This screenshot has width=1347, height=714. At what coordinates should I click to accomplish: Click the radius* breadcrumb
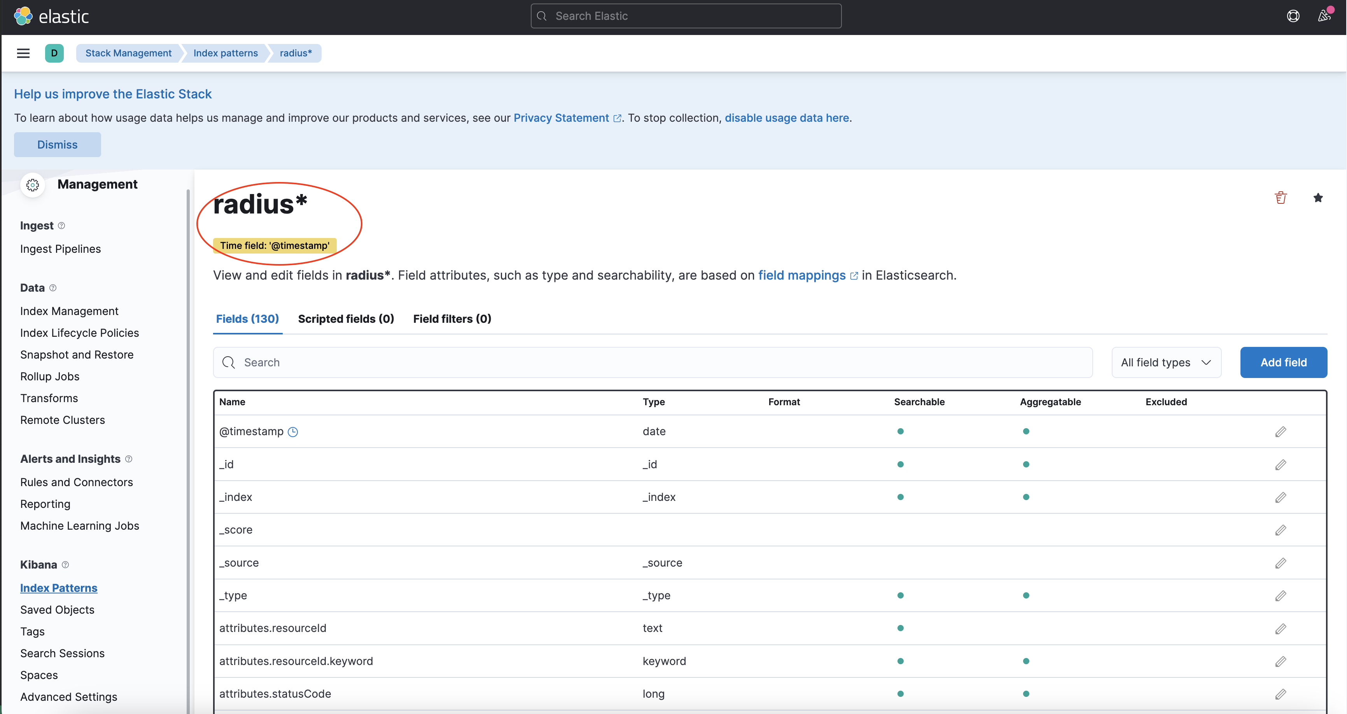(x=296, y=53)
